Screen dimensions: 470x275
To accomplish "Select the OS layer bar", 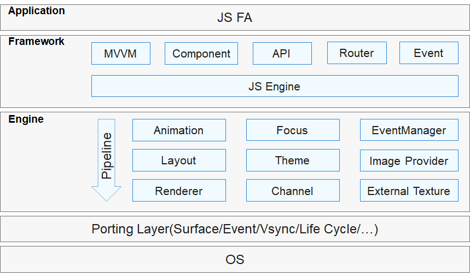I will coord(235,259).
